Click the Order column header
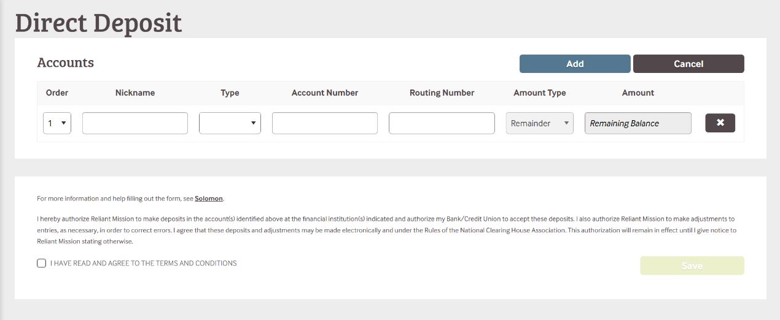The image size is (780, 320). coord(57,93)
